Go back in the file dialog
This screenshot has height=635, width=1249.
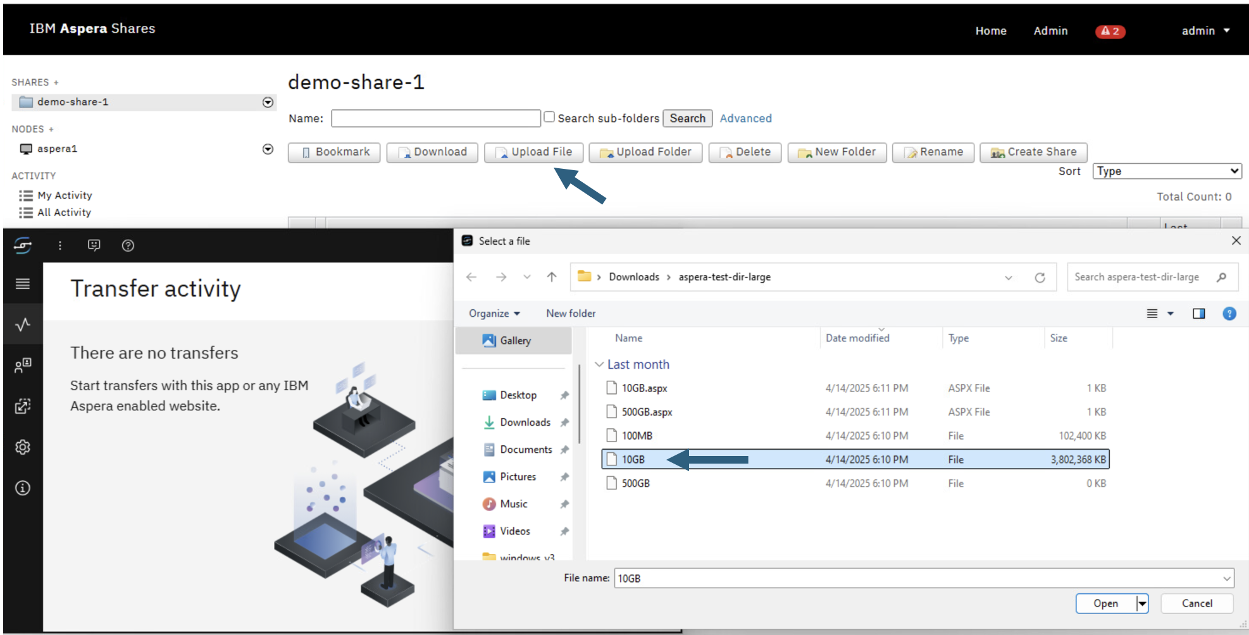471,277
